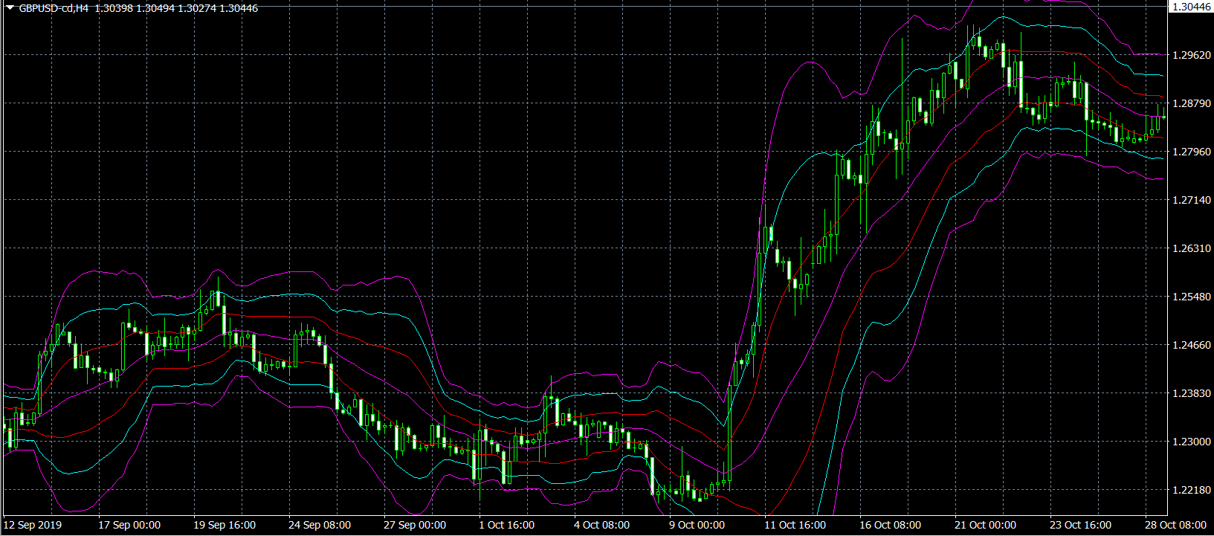
Task: Click the 11 Oct 16:00 time label
Action: [x=795, y=525]
